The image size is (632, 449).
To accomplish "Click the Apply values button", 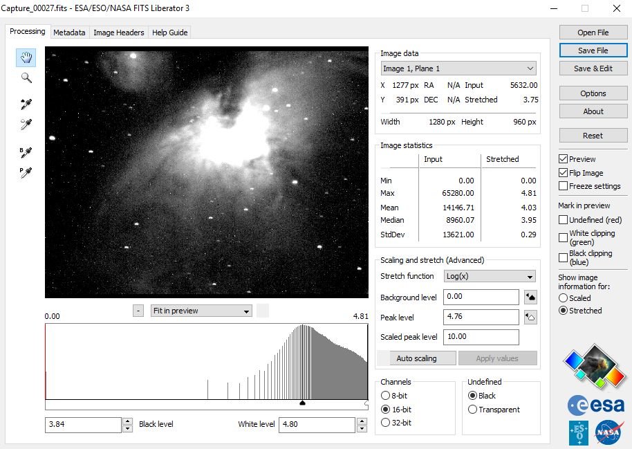I will [x=497, y=358].
